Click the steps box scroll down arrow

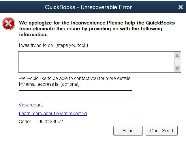click(177, 69)
